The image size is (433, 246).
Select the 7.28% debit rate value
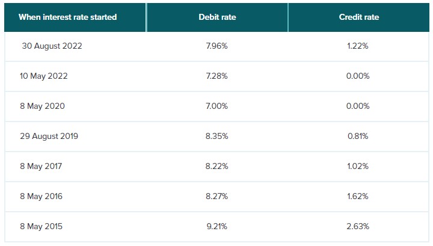(x=217, y=76)
